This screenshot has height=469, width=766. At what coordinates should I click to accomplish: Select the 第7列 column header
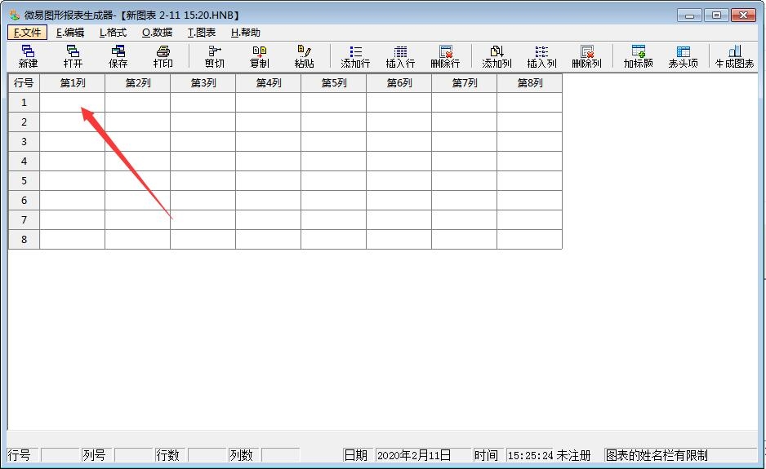pos(464,83)
